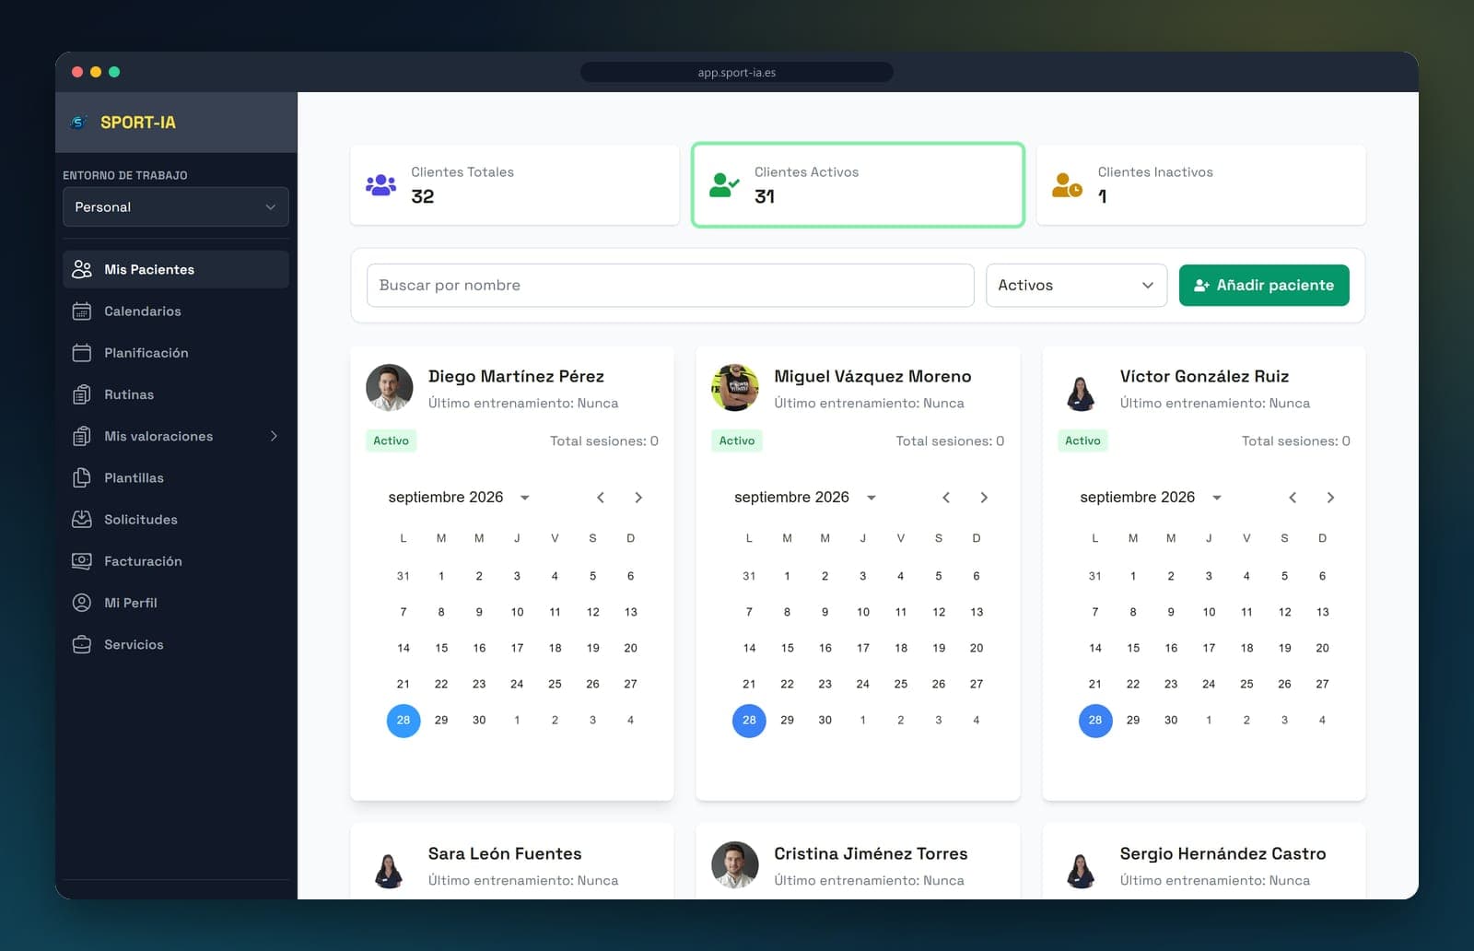The width and height of the screenshot is (1474, 951).
Task: Click Miguel Vázquez Moreno's profile photo
Action: tap(735, 387)
